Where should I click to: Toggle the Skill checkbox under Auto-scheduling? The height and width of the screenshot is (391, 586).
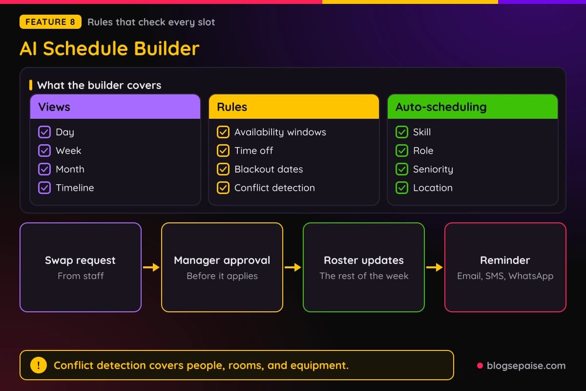402,132
